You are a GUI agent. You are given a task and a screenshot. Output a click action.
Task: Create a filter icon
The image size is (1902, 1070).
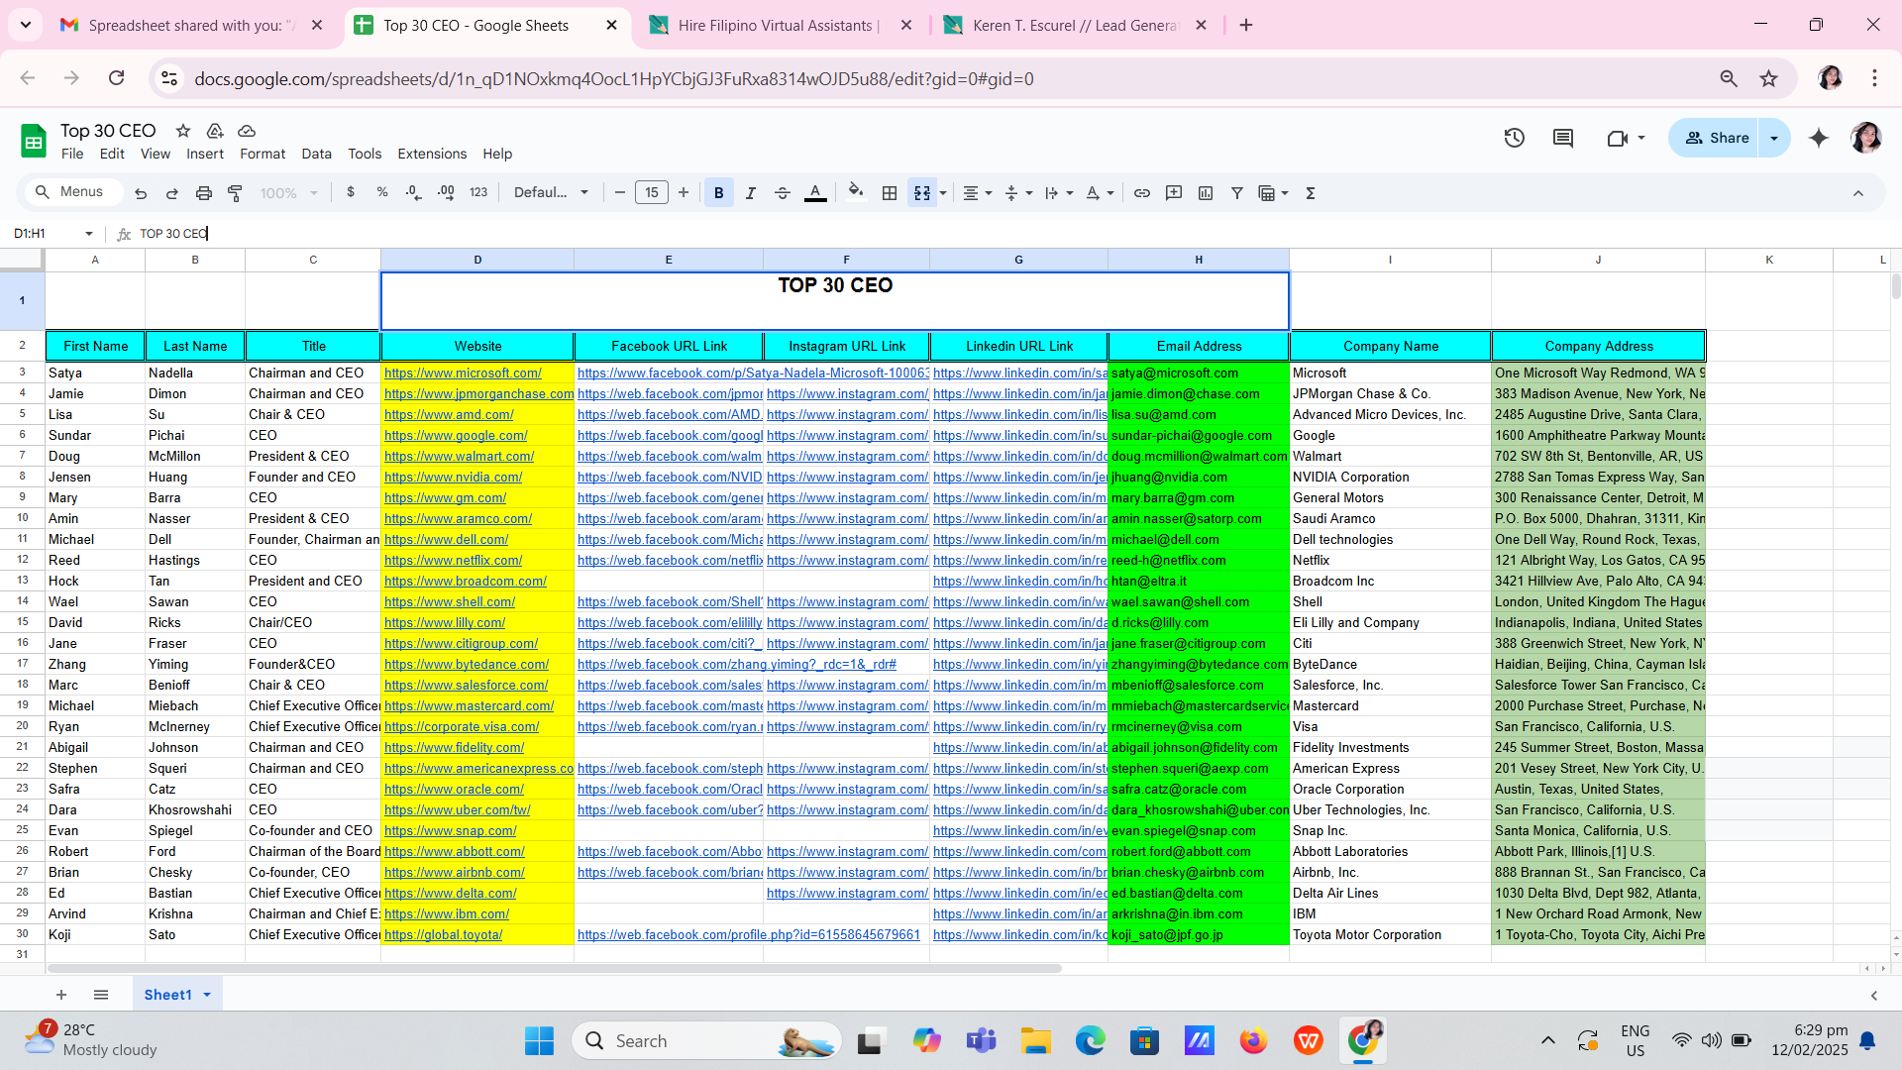click(x=1237, y=193)
